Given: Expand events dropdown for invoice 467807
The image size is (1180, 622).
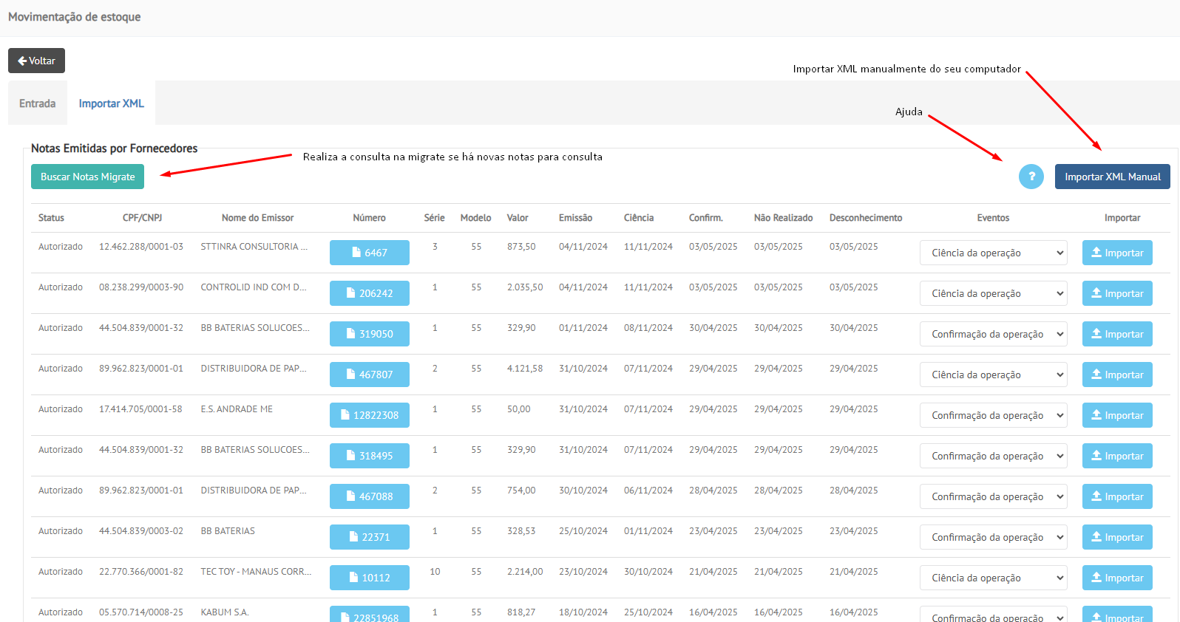Looking at the screenshot, I should click(994, 375).
